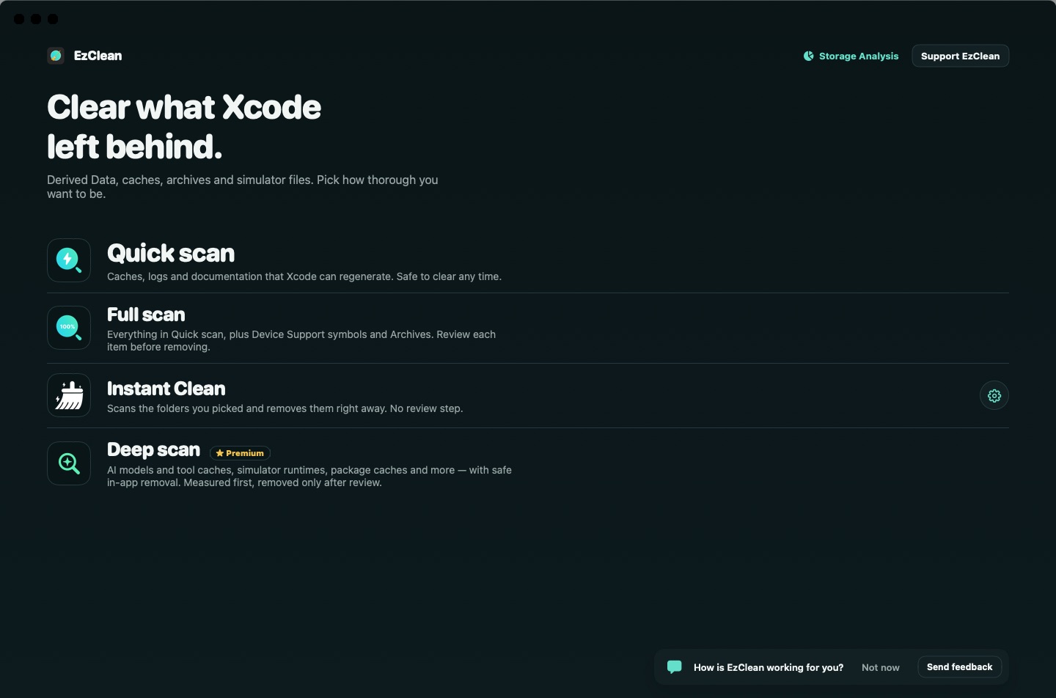Select the Deep scan heading
The width and height of the screenshot is (1056, 698).
[153, 449]
